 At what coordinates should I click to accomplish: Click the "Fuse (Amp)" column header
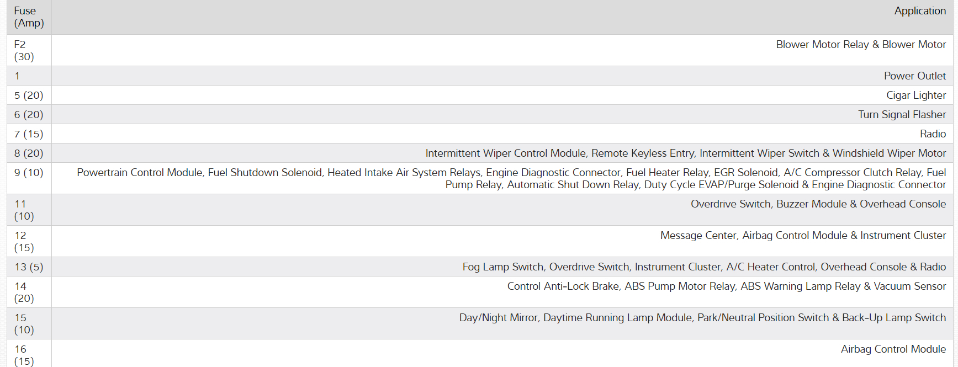[x=29, y=17]
